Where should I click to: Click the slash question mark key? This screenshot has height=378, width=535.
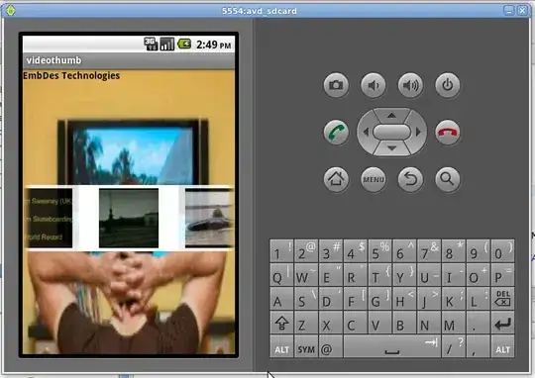[454, 346]
